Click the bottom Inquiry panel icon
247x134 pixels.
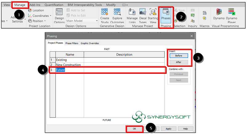[192, 21]
